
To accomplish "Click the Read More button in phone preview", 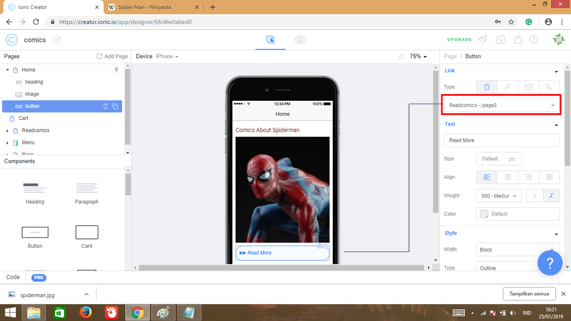I will pos(282,253).
